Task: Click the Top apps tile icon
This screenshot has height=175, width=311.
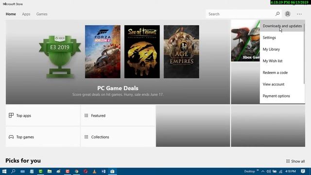Action: (x=11, y=115)
